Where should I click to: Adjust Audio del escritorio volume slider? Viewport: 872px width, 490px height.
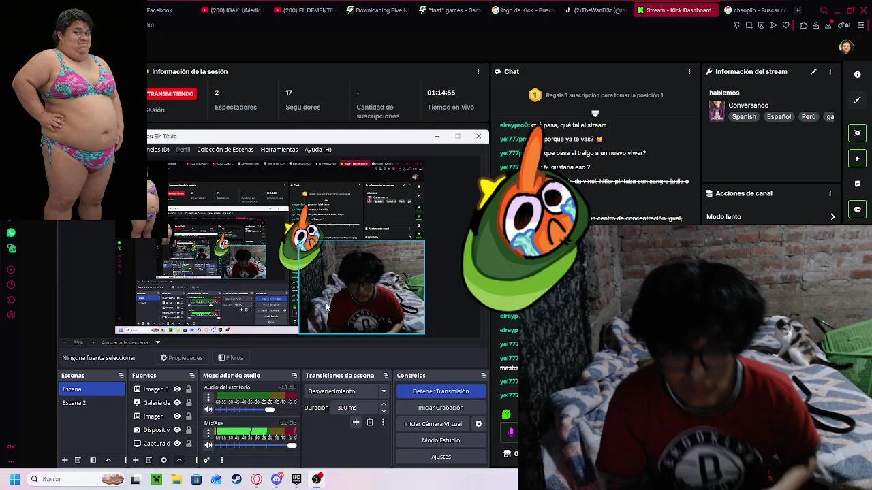point(270,409)
